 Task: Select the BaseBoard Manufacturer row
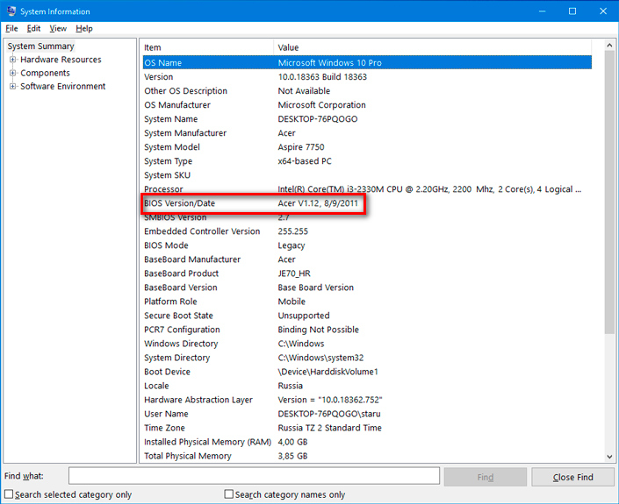367,259
